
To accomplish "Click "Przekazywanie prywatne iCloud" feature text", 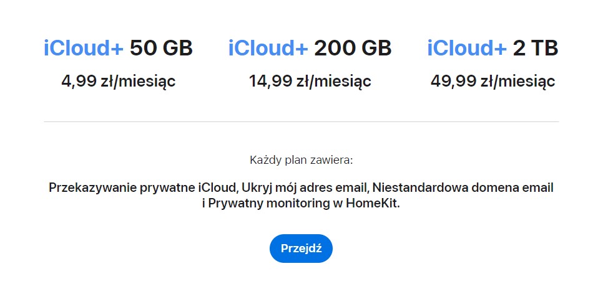I will 140,187.
